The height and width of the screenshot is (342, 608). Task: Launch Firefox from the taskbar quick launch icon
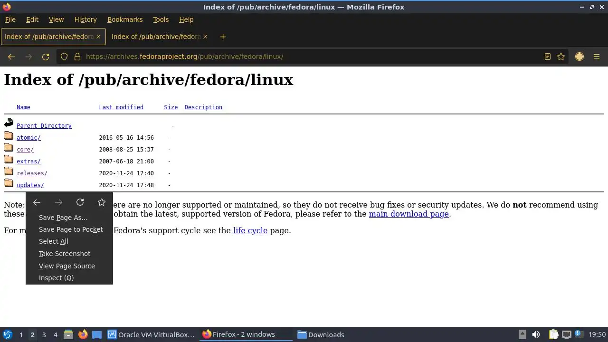(83, 334)
